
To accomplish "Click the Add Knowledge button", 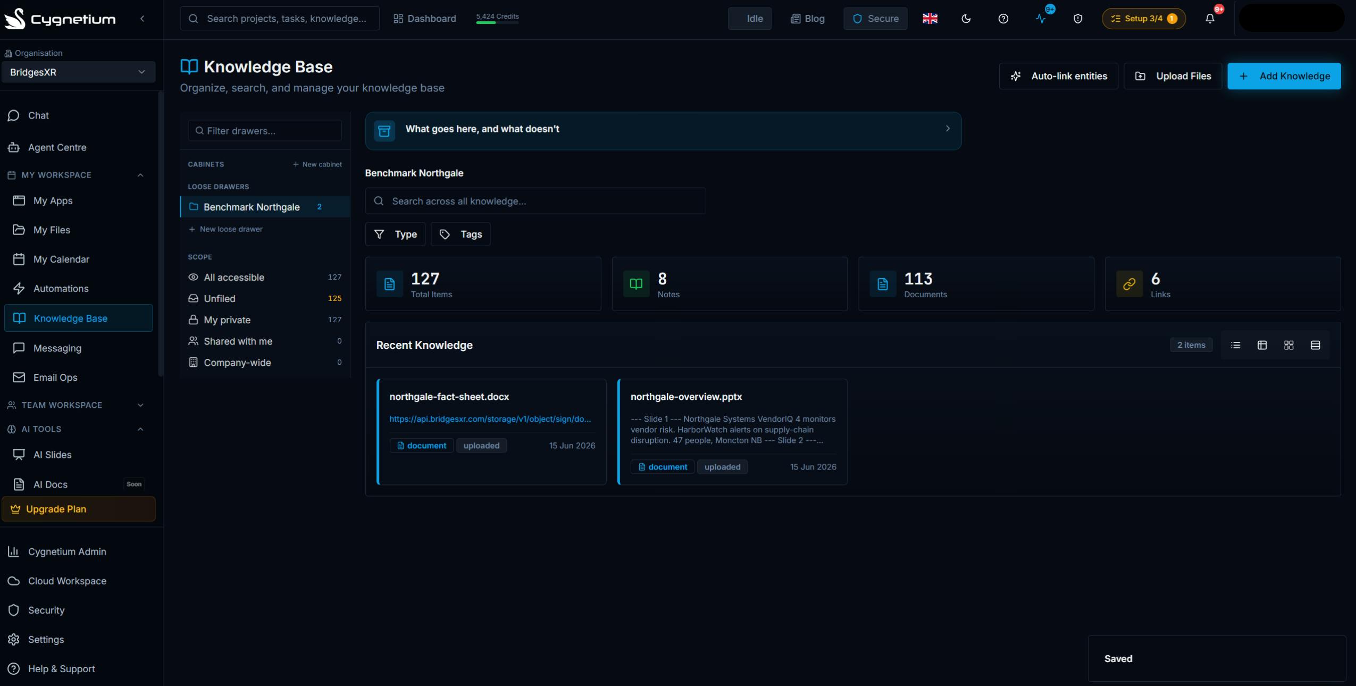I will click(1284, 76).
